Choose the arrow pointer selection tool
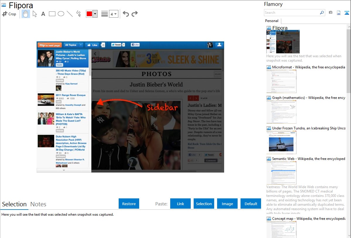351x238 pixels. pyautogui.click(x=35, y=14)
